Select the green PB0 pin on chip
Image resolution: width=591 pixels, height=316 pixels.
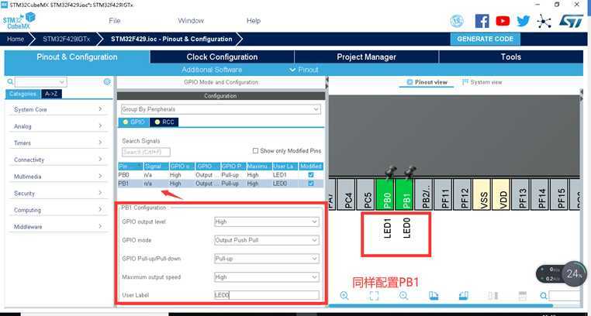coord(385,194)
